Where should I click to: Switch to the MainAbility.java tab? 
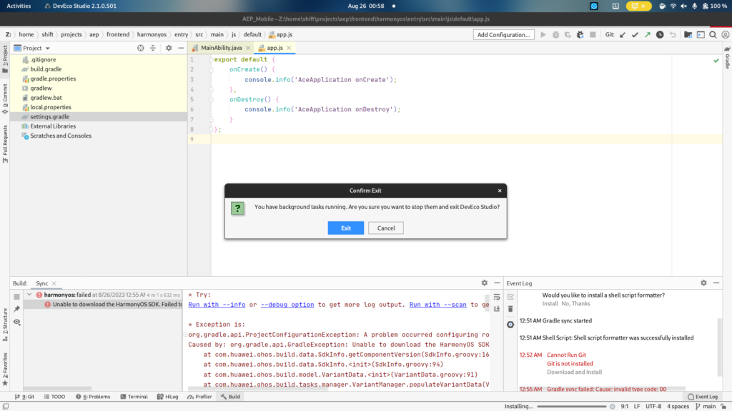pos(221,48)
